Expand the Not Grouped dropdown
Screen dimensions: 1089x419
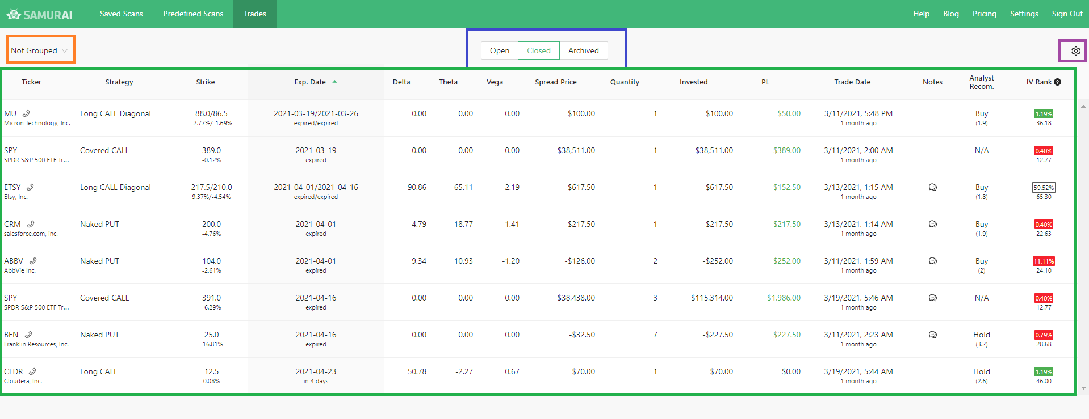pyautogui.click(x=39, y=50)
